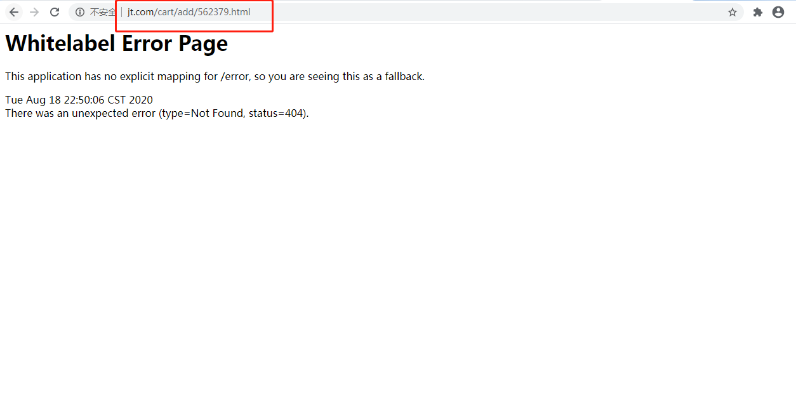This screenshot has width=796, height=418.
Task: Click the timestamp Tue Aug 18 22:50:06 CST 2020
Action: [x=79, y=100]
